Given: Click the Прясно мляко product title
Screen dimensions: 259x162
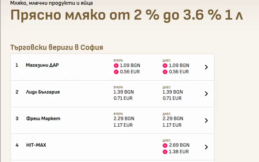Looking at the screenshot, I should pos(127,16).
